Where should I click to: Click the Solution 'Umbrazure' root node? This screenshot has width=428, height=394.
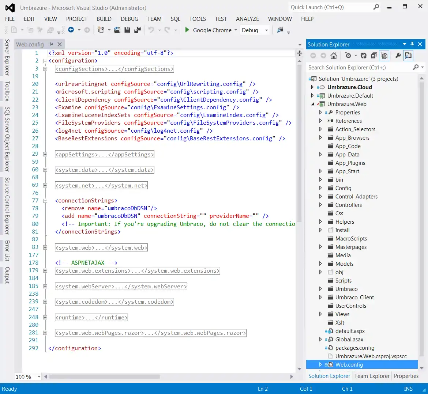(358, 79)
